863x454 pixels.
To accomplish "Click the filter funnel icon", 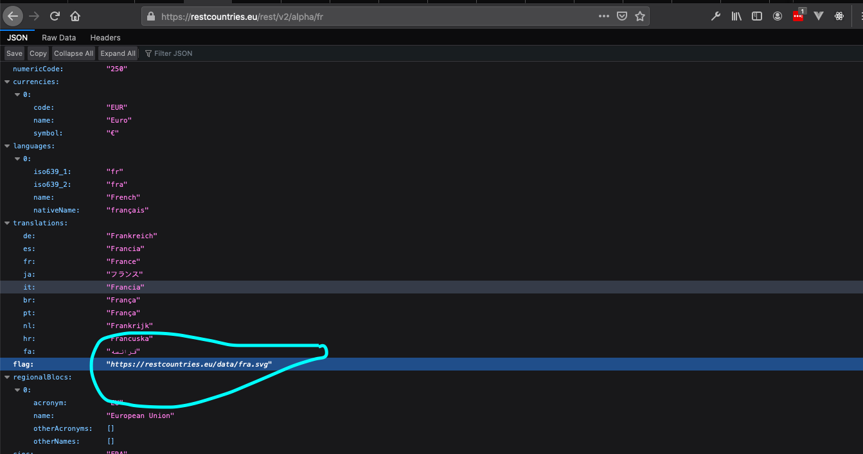I will tap(148, 53).
